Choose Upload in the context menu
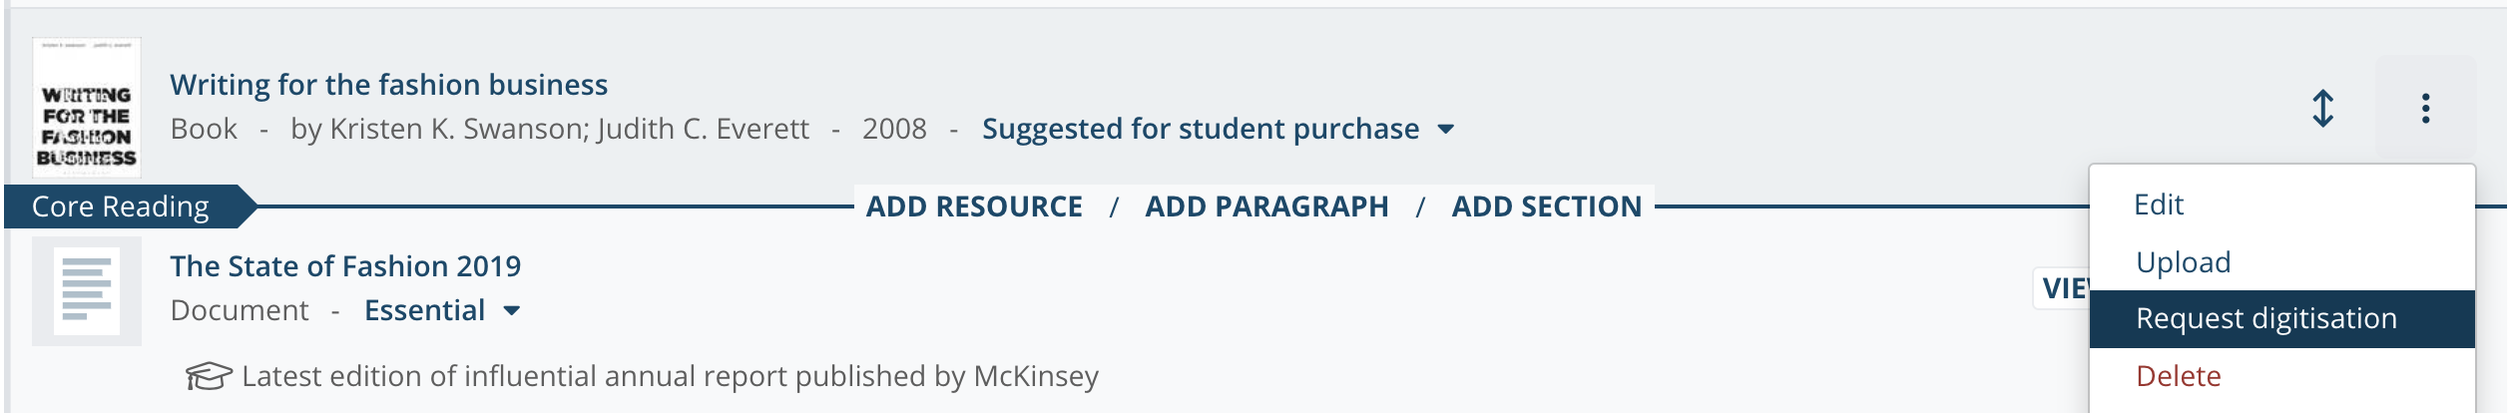Image resolution: width=2513 pixels, height=413 pixels. [2183, 262]
